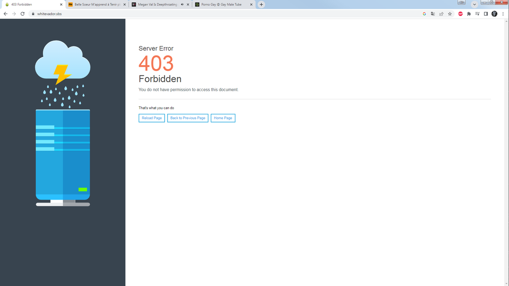Click the Reload Page button

pyautogui.click(x=152, y=118)
